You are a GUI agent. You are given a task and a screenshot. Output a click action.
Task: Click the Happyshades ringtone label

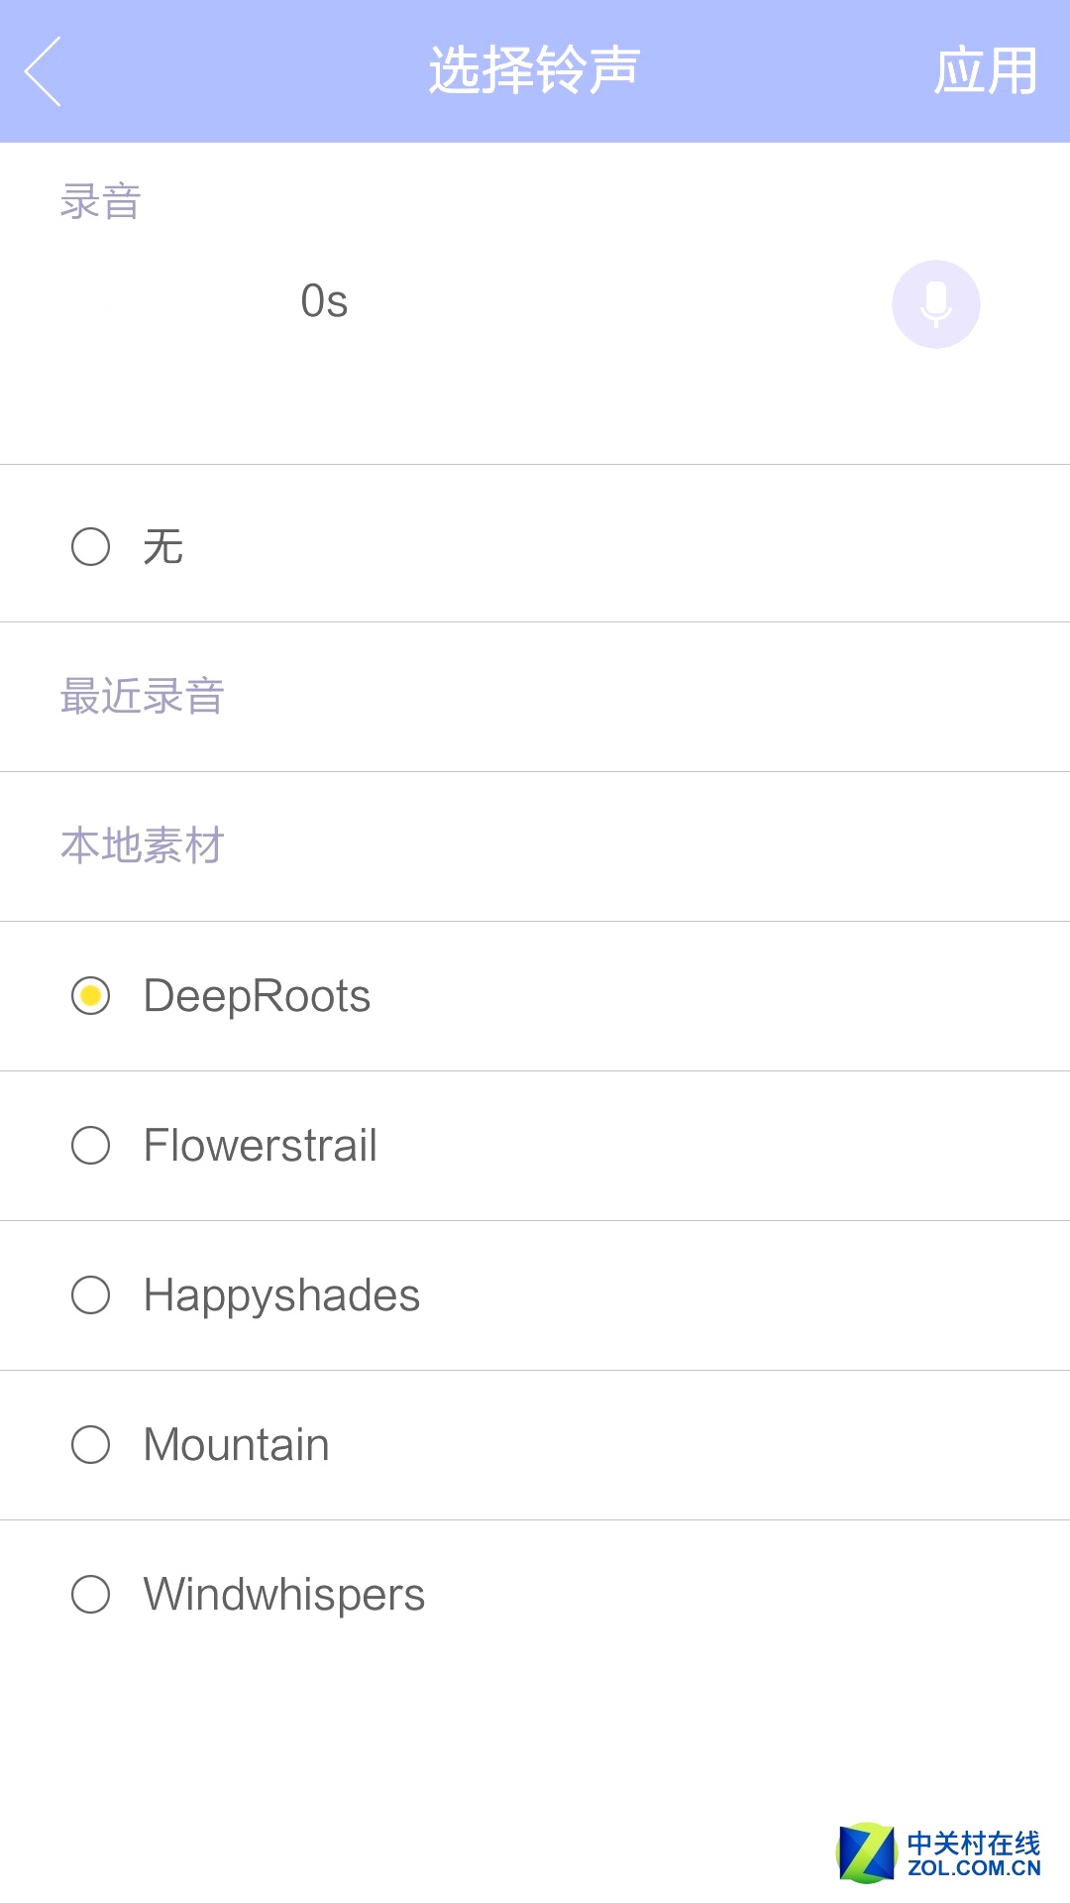tap(281, 1295)
